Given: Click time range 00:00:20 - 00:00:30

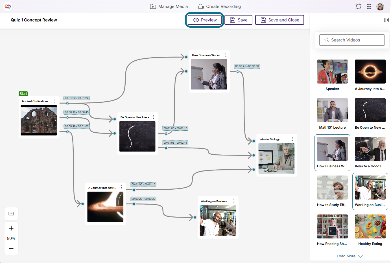Looking at the screenshot, I should (143, 199).
